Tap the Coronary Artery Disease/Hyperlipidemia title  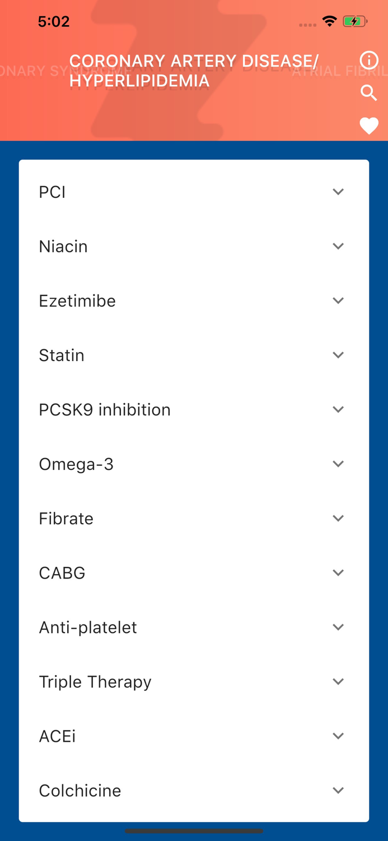click(x=194, y=71)
